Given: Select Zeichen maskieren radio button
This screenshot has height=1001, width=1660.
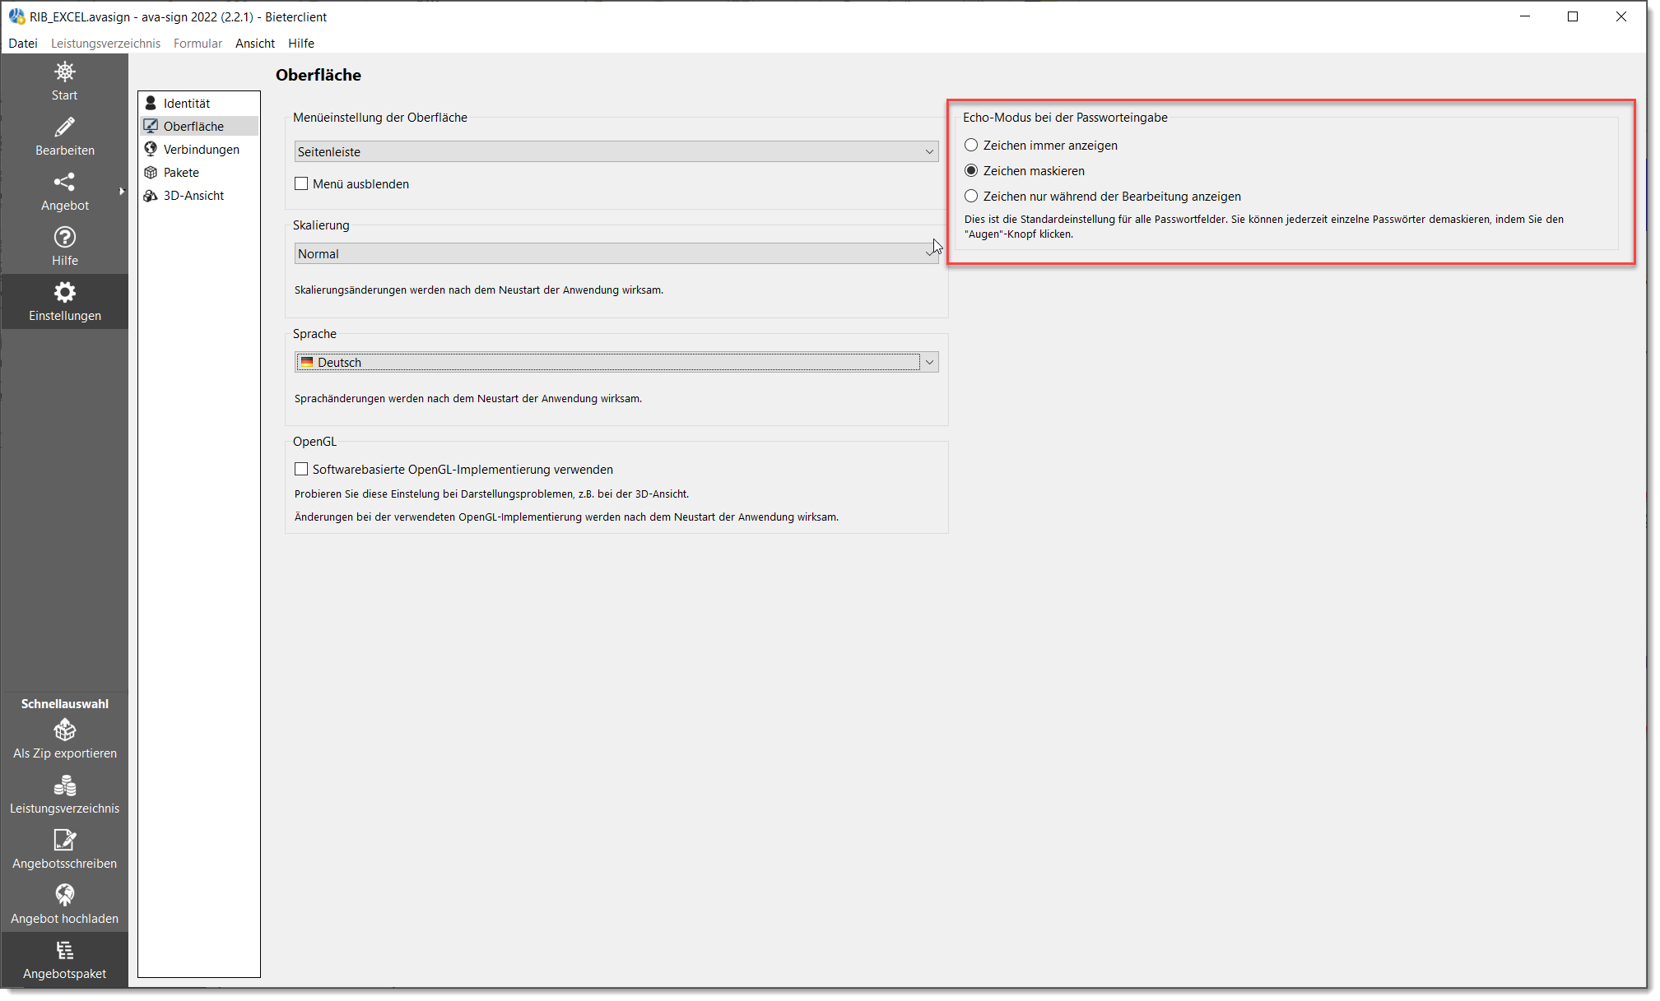Looking at the screenshot, I should (x=971, y=170).
